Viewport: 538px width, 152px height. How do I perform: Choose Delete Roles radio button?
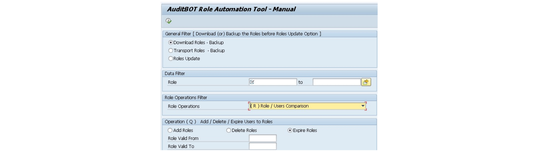coord(229,130)
